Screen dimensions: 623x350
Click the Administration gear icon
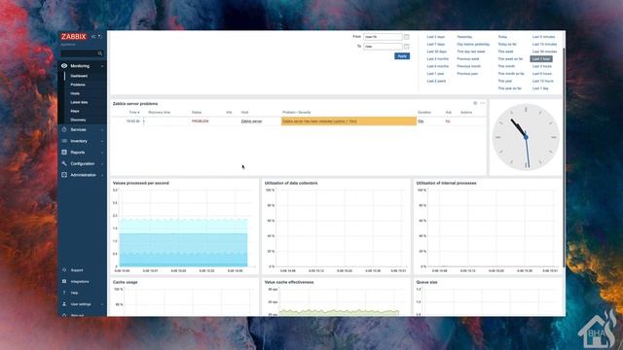coord(64,175)
